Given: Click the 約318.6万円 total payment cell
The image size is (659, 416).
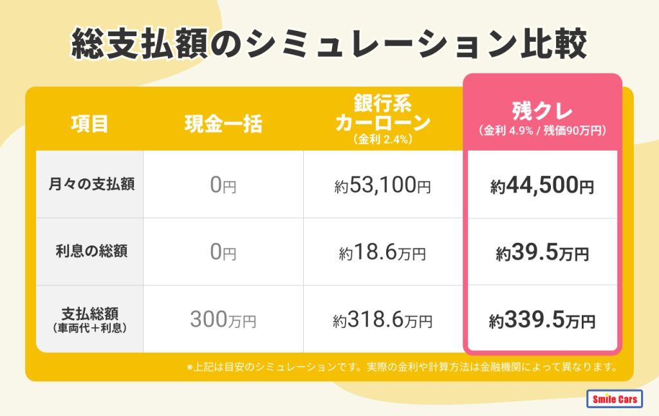Looking at the screenshot, I should pyautogui.click(x=382, y=320).
